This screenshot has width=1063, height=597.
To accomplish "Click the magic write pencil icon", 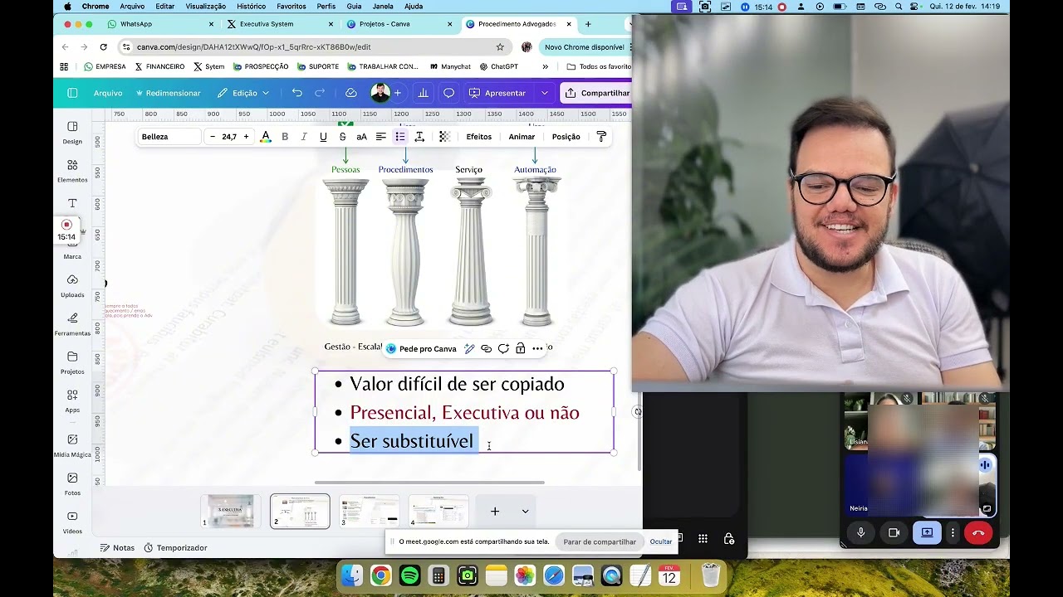I will (469, 349).
